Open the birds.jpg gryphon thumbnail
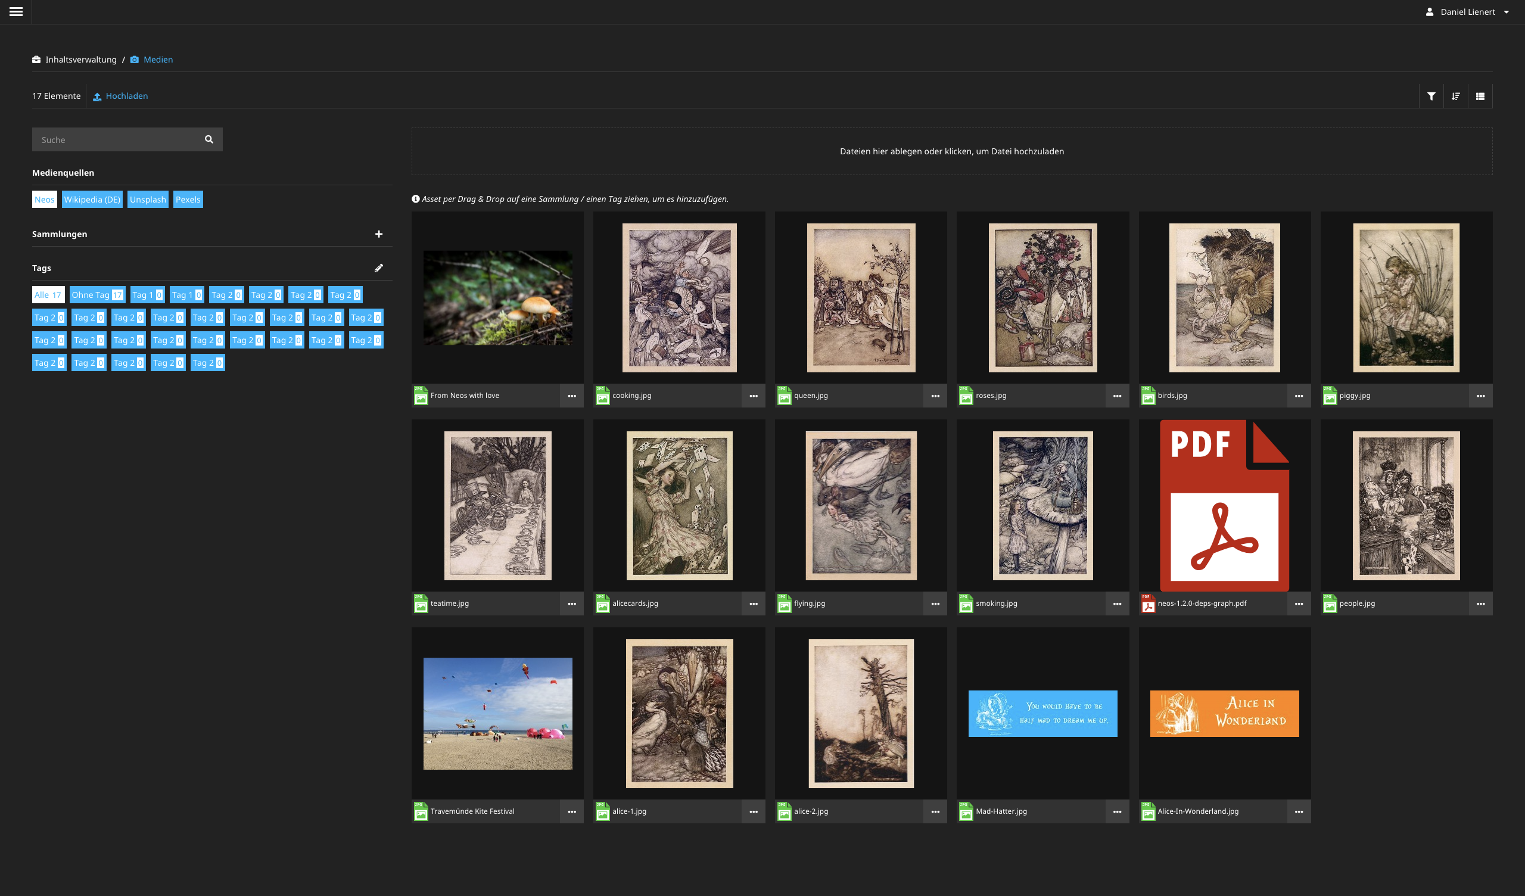Viewport: 1525px width, 896px height. [1224, 298]
